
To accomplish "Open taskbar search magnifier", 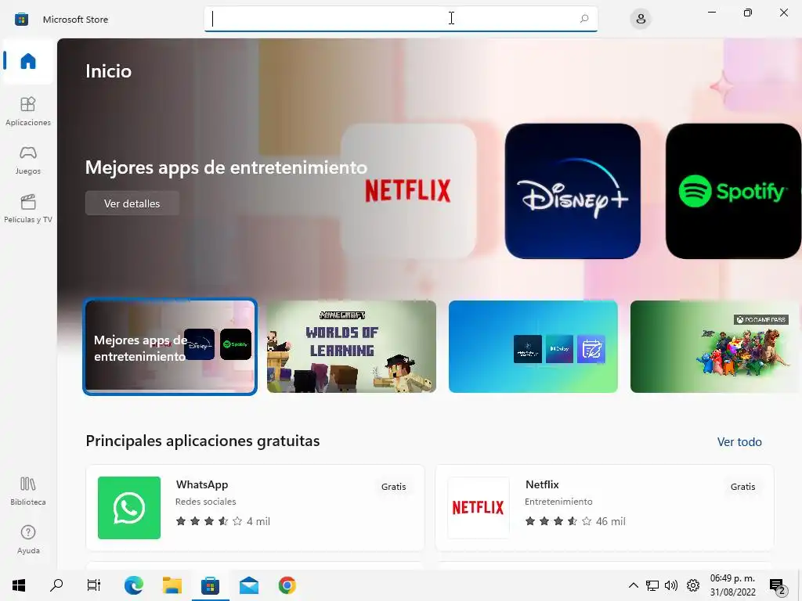I will tap(56, 585).
